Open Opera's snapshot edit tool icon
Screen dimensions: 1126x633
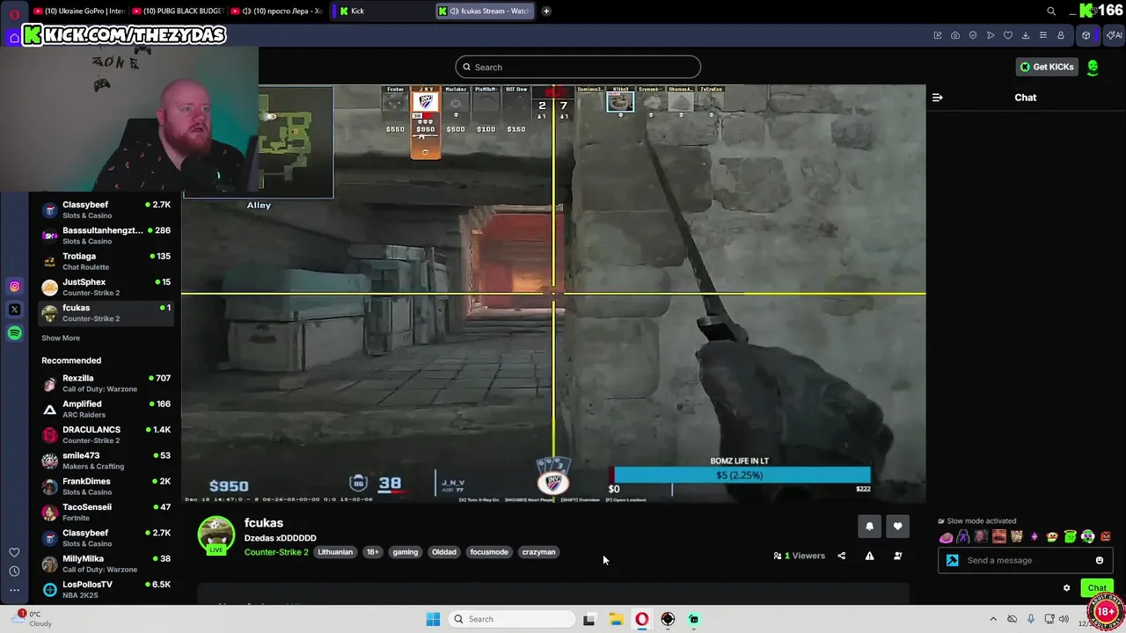938,35
